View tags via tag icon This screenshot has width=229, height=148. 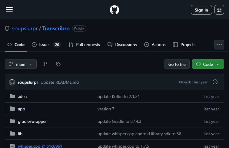coord(58,64)
